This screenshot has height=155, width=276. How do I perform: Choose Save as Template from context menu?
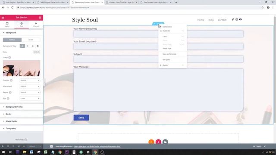[172, 54]
